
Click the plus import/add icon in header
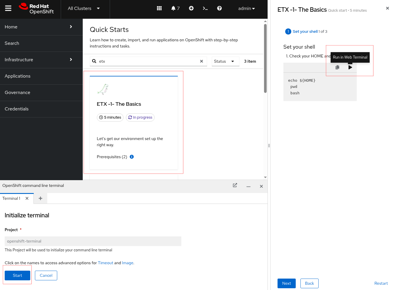(x=191, y=8)
